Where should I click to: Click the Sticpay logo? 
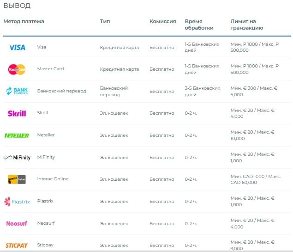click(17, 246)
